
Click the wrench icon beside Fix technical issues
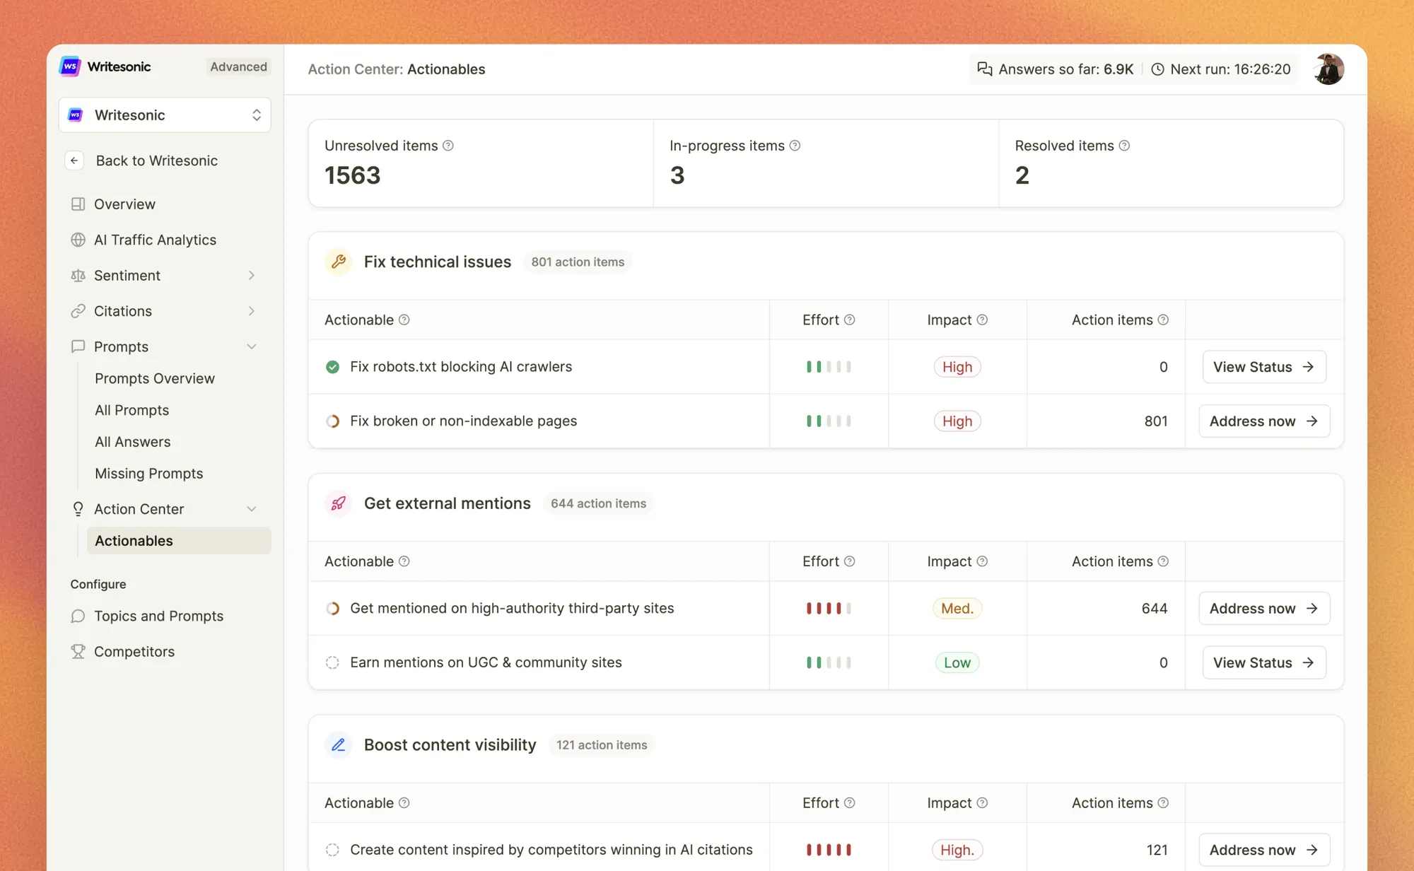(x=339, y=262)
